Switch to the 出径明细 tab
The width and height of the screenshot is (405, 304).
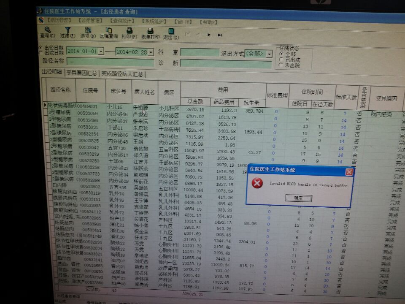[52, 72]
